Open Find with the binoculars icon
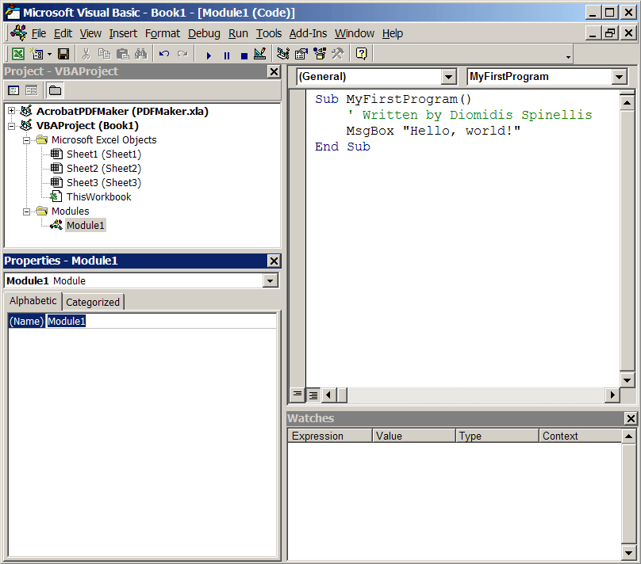Screen dimensions: 641x564 pos(140,54)
